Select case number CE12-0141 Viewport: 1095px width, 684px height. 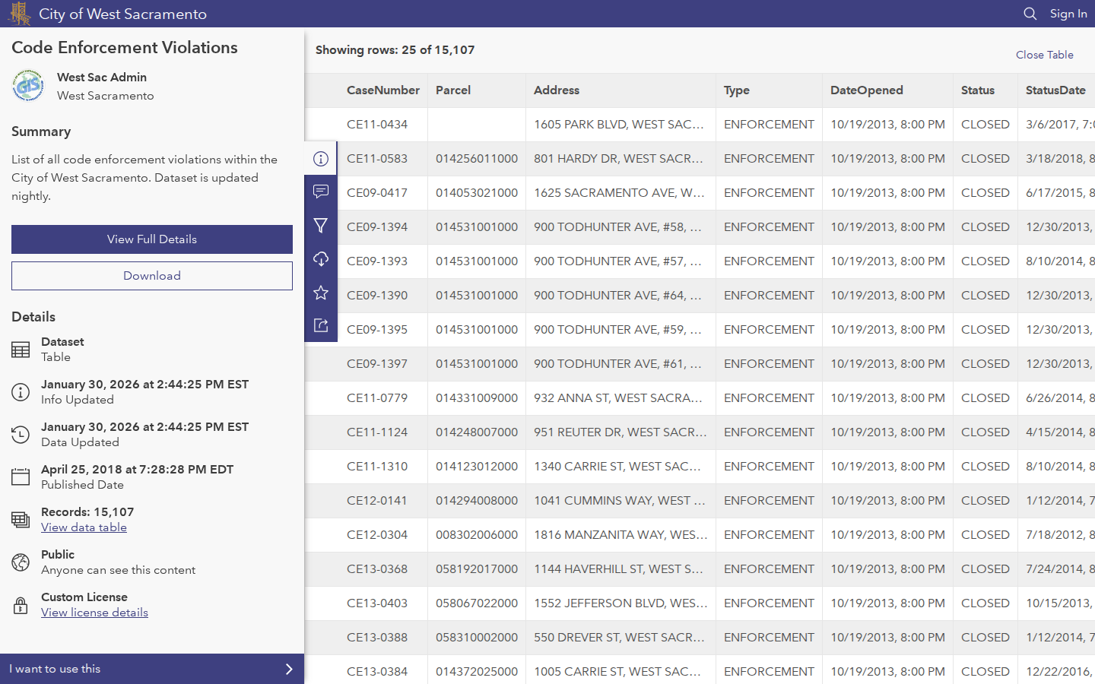tap(377, 501)
